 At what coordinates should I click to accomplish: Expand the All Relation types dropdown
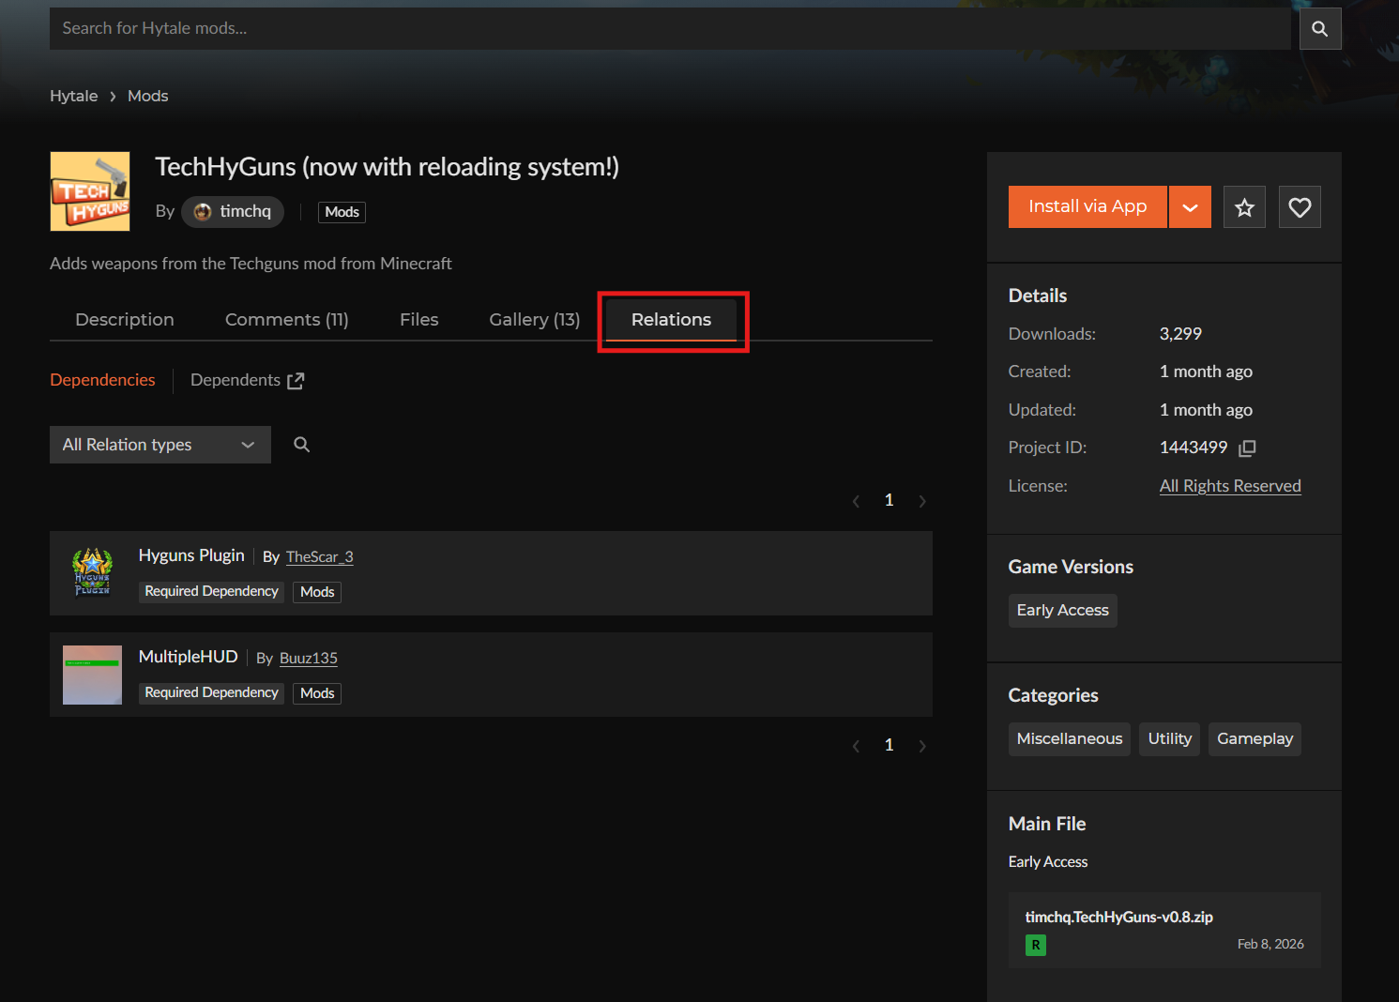tap(160, 445)
